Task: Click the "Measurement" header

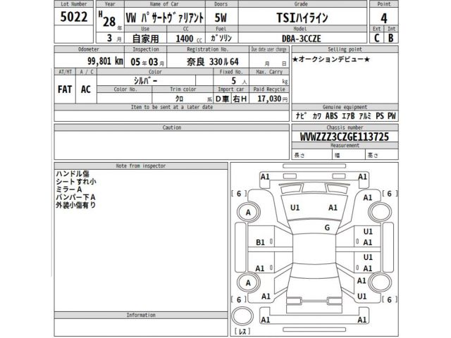Action: click(x=345, y=146)
